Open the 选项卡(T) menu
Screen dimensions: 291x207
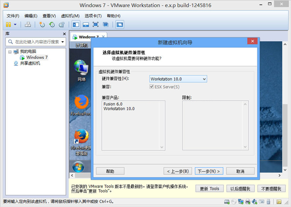point(93,16)
